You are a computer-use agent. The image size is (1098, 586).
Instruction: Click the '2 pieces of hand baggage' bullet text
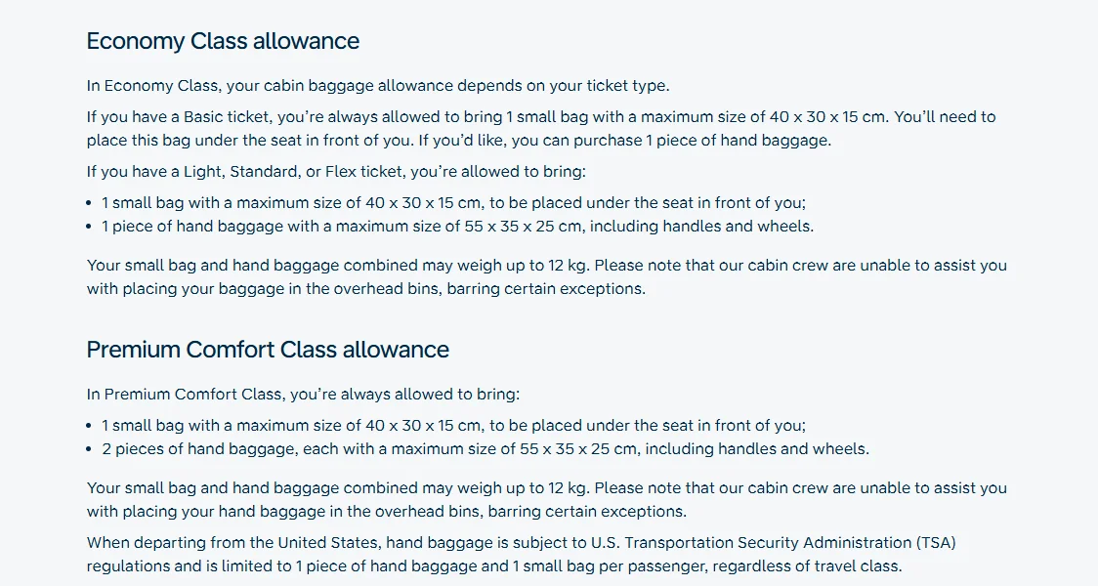tap(486, 449)
